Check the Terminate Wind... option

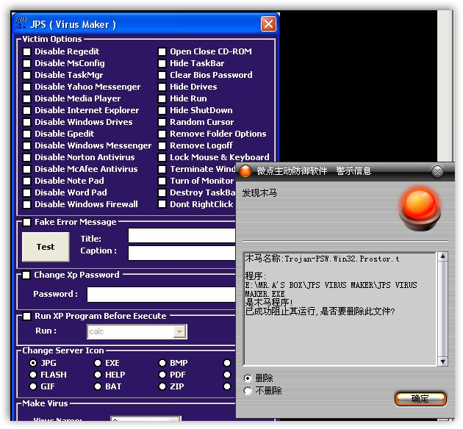pyautogui.click(x=162, y=169)
